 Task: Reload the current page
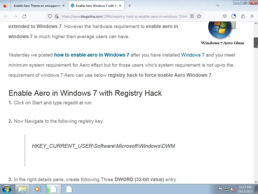pos(24,16)
